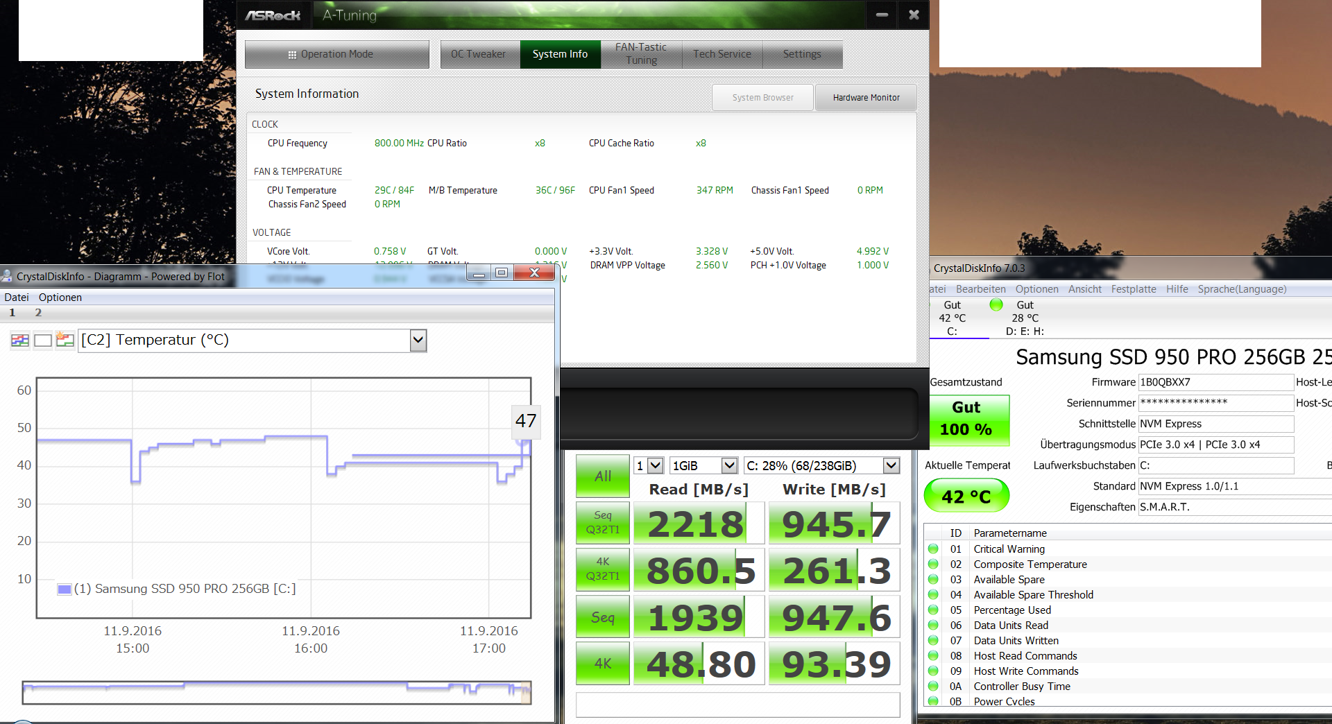Screen dimensions: 1332x724
Task: Click the large 42 °C temperature button
Action: point(966,496)
